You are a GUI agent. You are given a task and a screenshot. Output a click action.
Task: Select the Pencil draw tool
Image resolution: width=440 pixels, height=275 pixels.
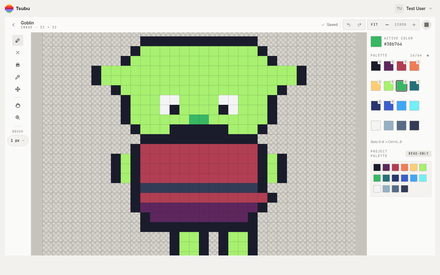(18, 40)
